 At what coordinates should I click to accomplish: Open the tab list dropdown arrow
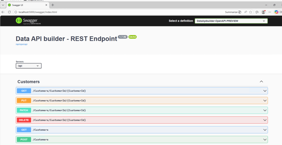3,5
